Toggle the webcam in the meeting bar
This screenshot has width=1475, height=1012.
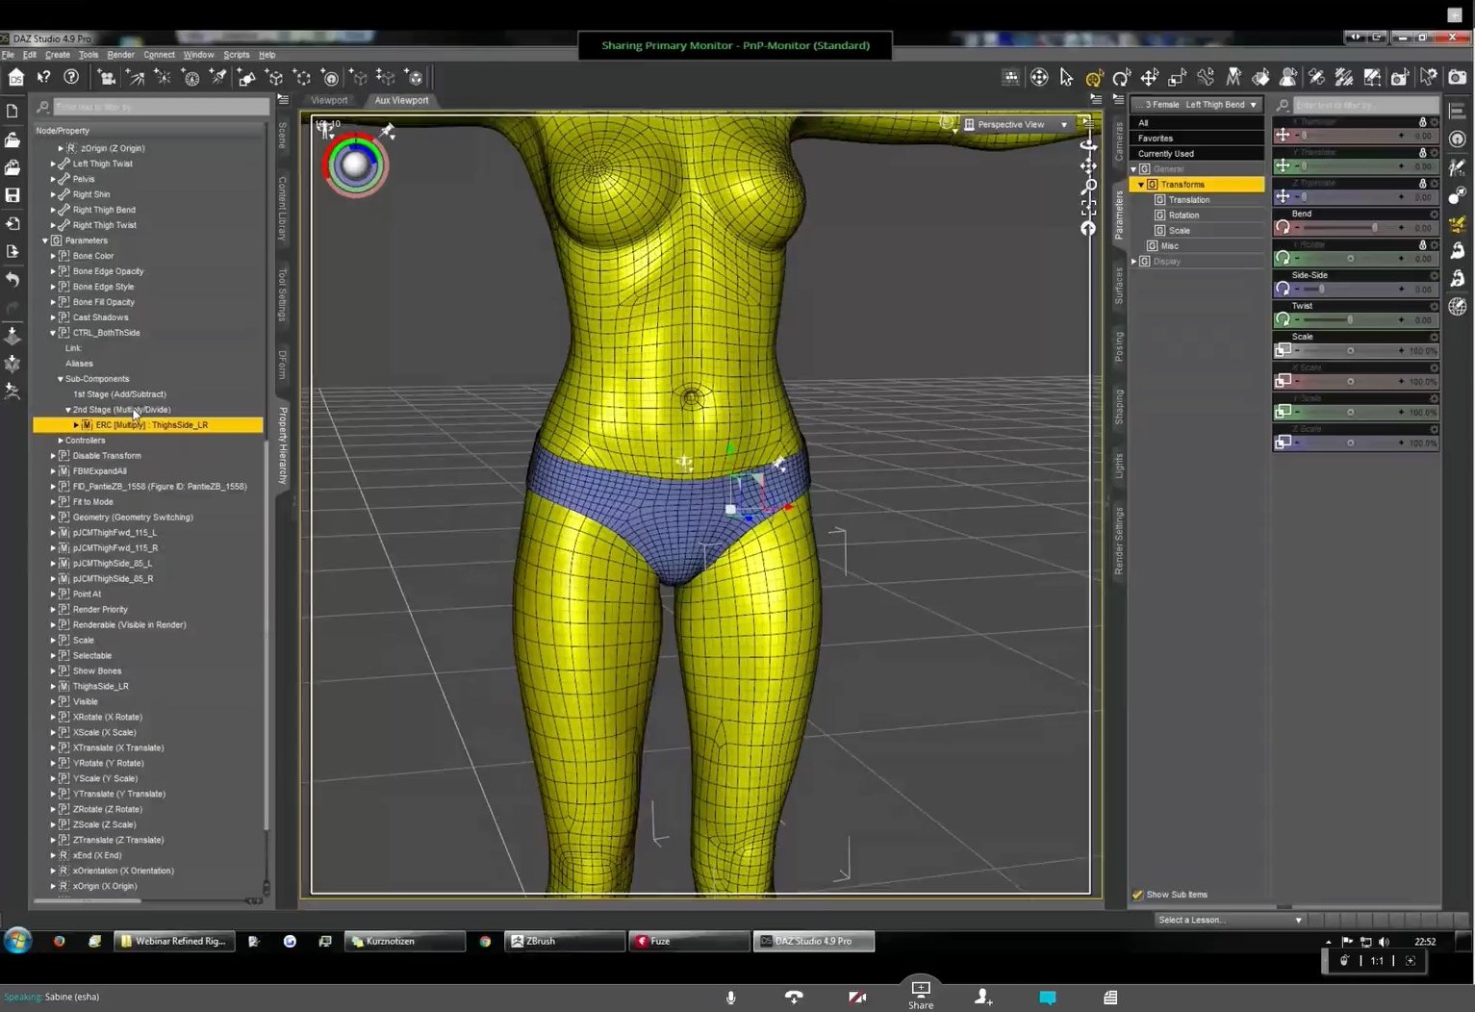(857, 998)
